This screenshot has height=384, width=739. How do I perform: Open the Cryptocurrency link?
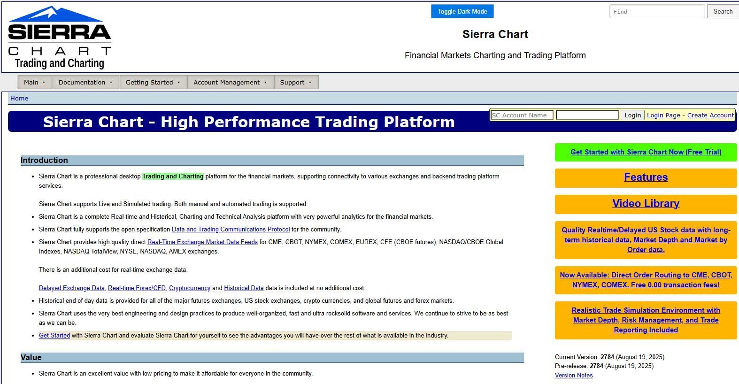click(x=190, y=288)
